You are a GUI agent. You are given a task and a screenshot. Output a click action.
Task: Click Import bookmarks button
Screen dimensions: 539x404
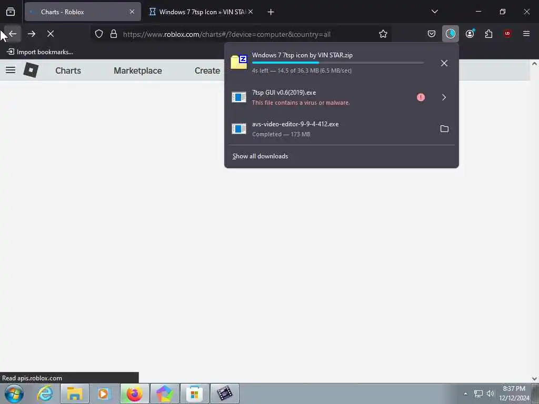[40, 52]
